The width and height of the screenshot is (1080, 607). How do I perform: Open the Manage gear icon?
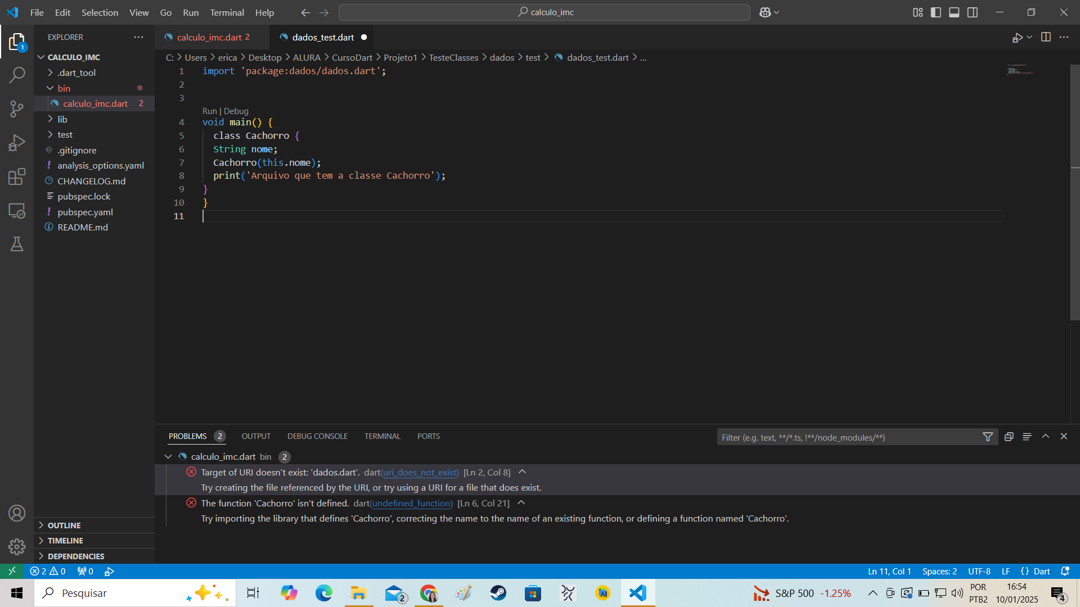coord(17,547)
